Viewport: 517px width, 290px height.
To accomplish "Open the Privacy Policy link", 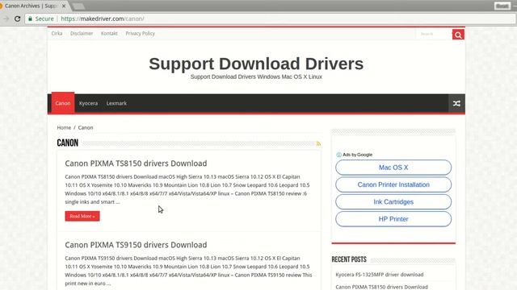I will click(140, 34).
